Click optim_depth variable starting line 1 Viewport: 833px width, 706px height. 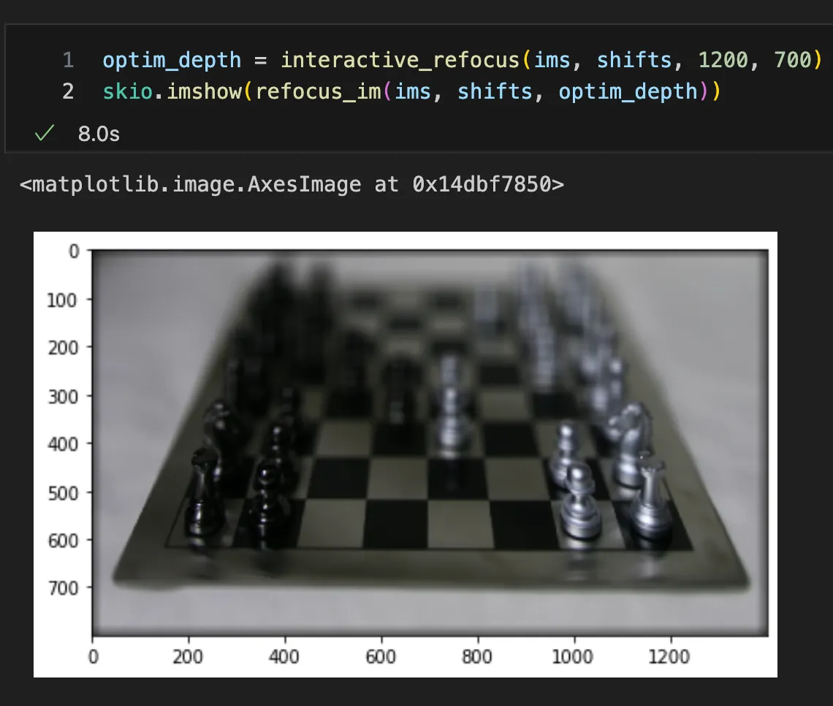point(172,60)
